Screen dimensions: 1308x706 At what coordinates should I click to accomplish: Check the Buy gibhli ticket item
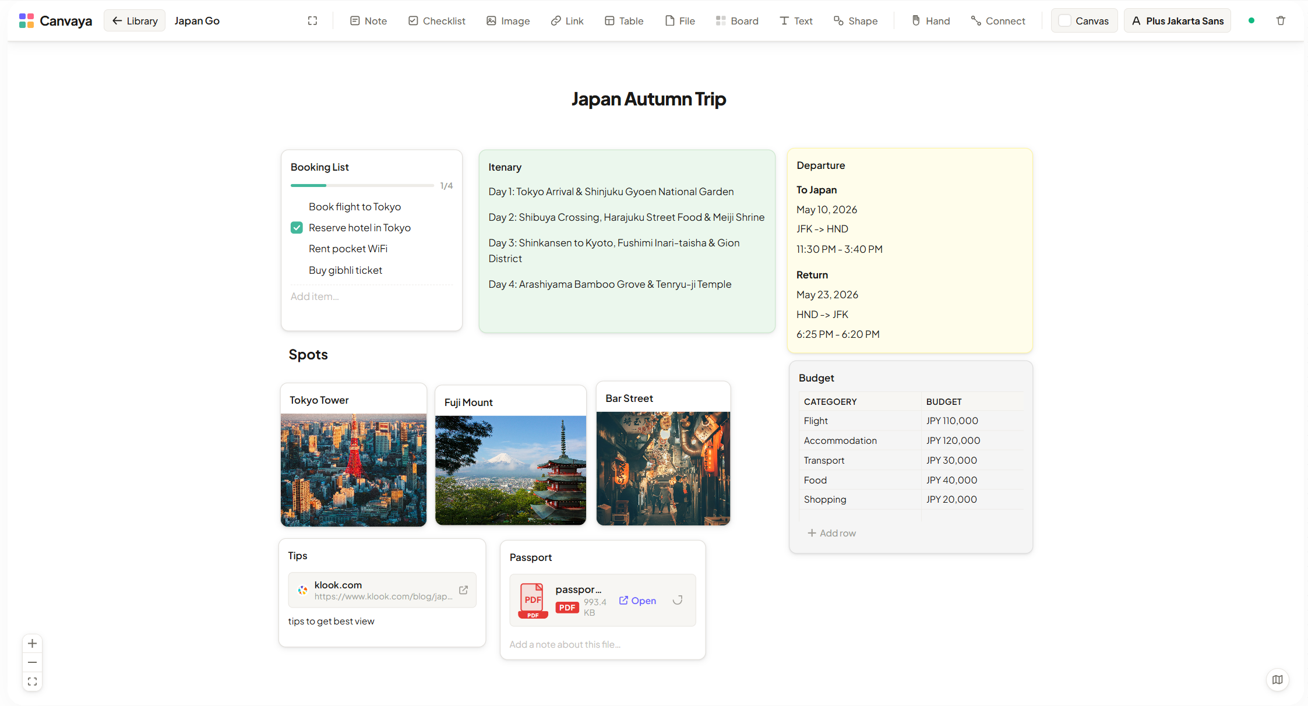(297, 270)
